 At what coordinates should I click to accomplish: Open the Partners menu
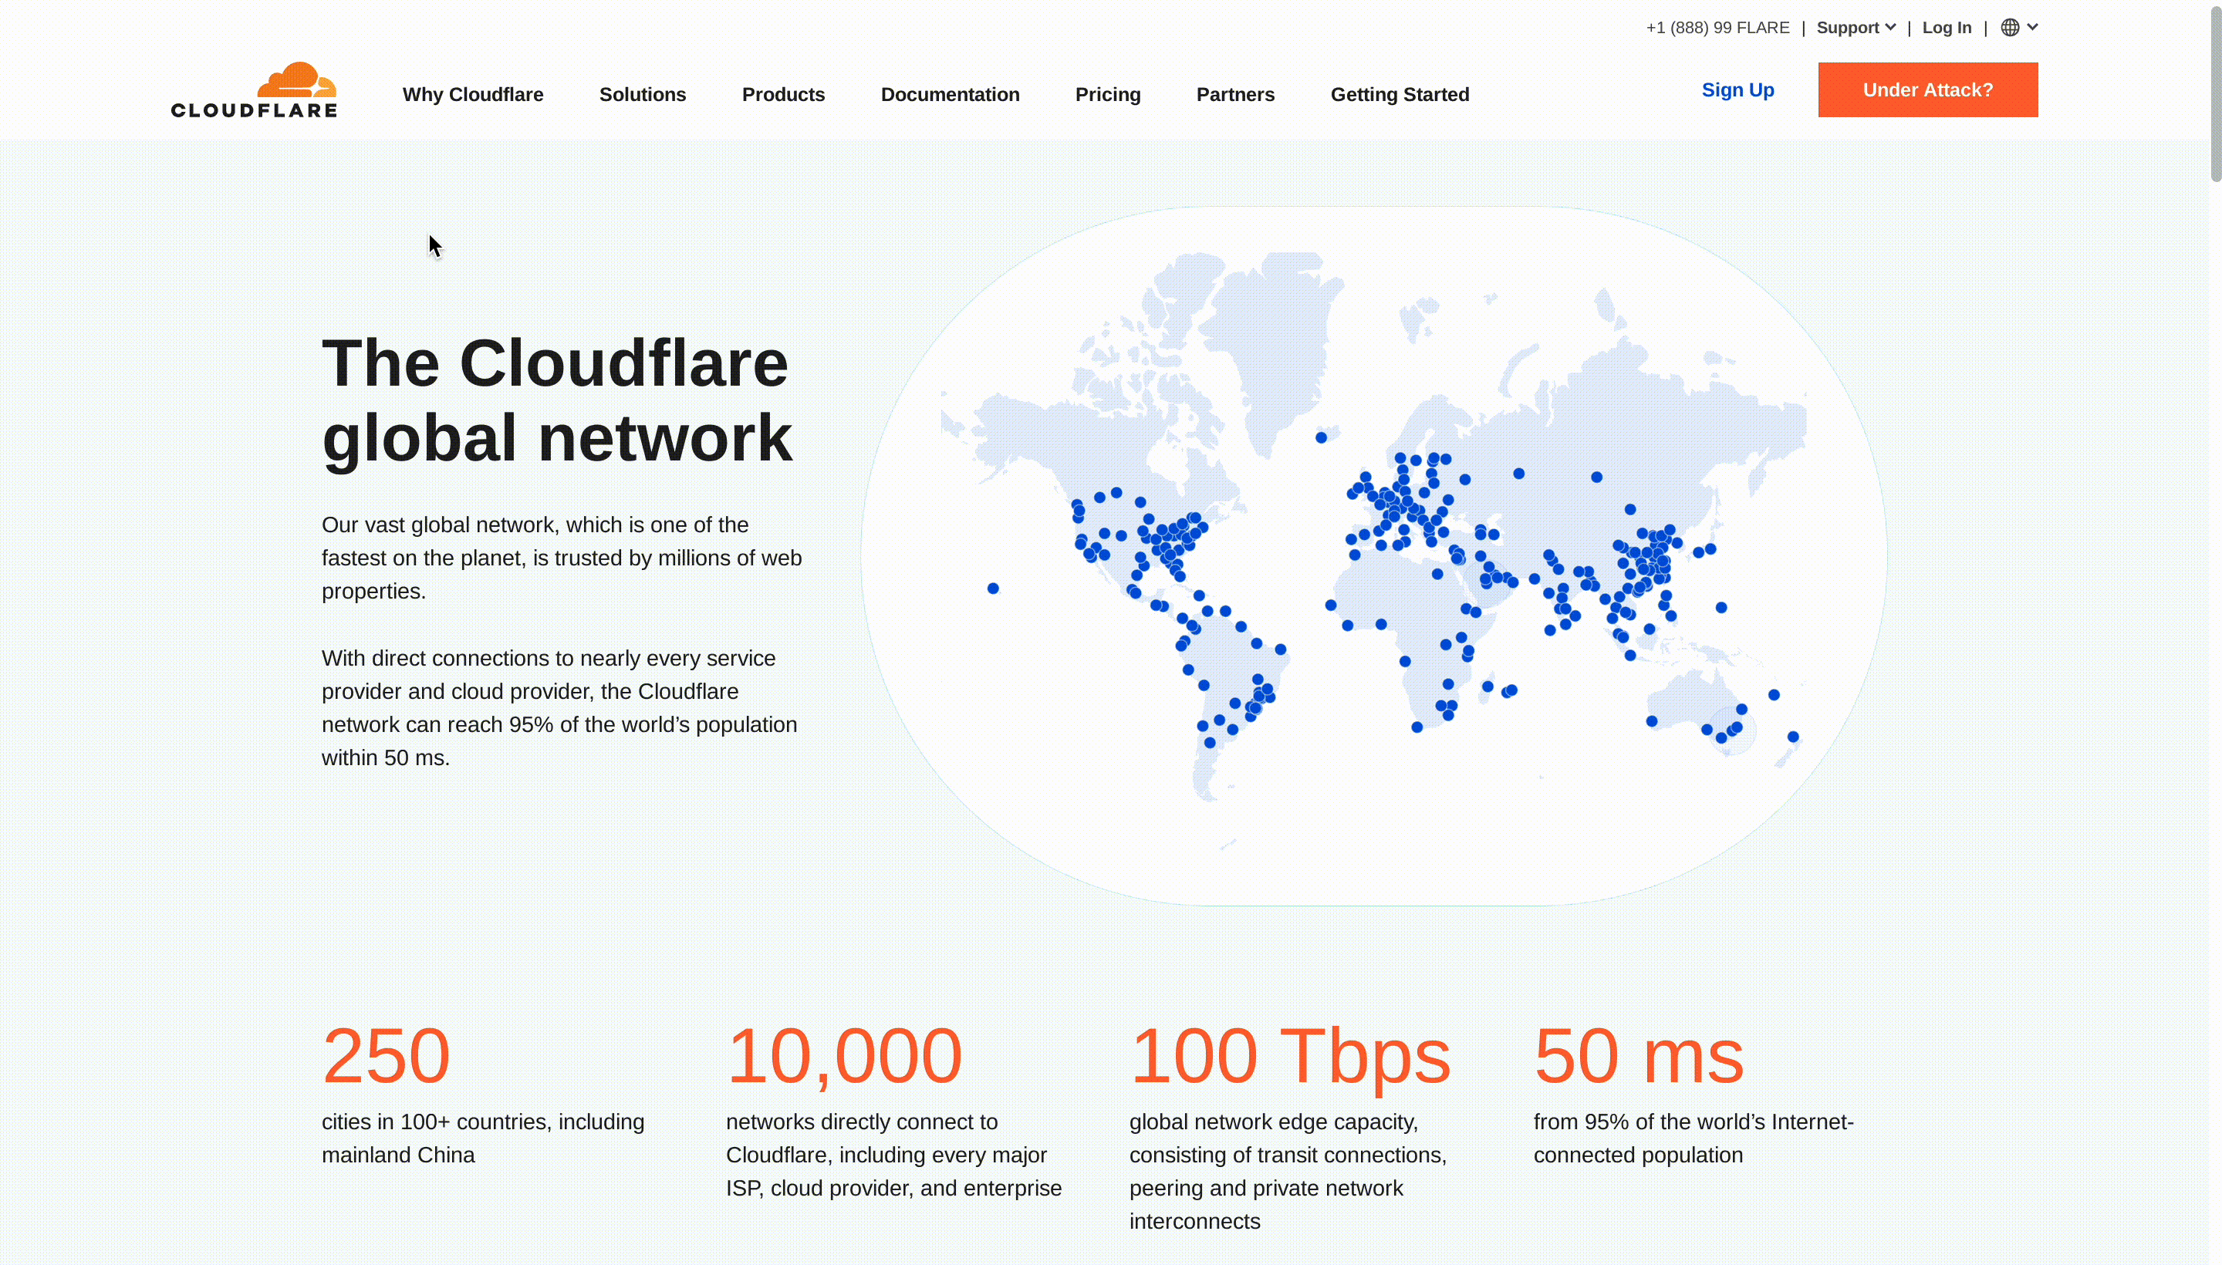point(1235,95)
